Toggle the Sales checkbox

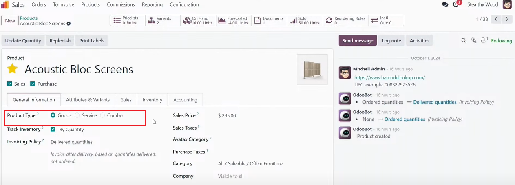[x=9, y=84]
